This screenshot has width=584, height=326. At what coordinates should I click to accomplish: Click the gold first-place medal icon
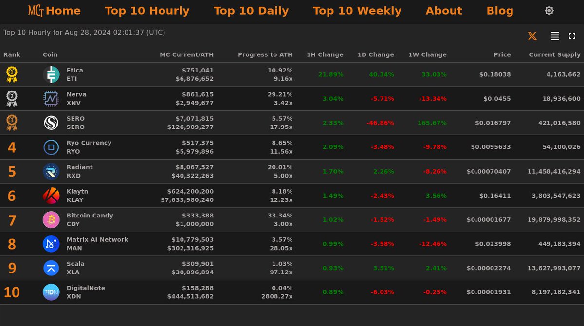coord(12,74)
